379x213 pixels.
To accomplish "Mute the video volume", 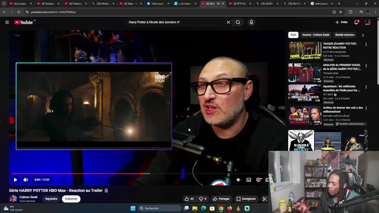I will (x=26, y=180).
